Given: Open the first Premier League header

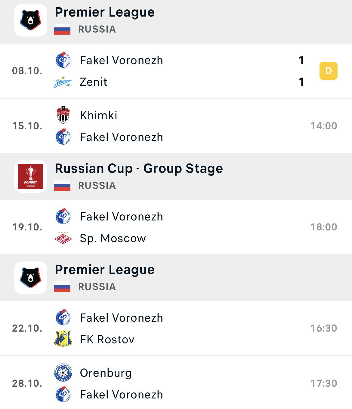Looking at the screenshot, I should [x=105, y=12].
